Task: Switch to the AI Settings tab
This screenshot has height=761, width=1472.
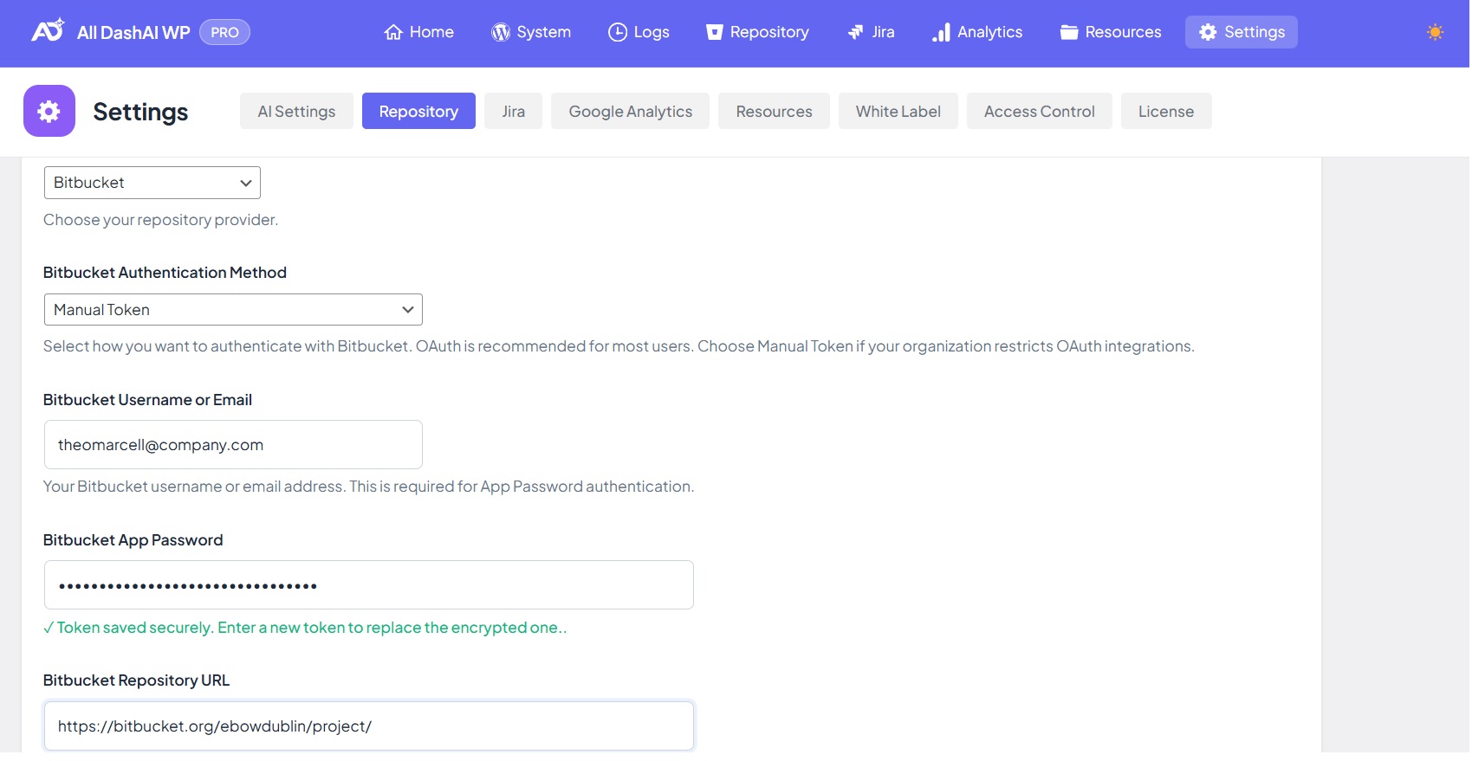Action: 296,112
